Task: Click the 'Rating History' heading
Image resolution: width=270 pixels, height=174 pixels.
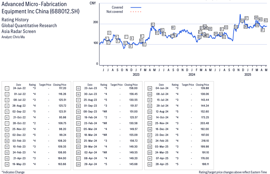Action: click(15, 20)
